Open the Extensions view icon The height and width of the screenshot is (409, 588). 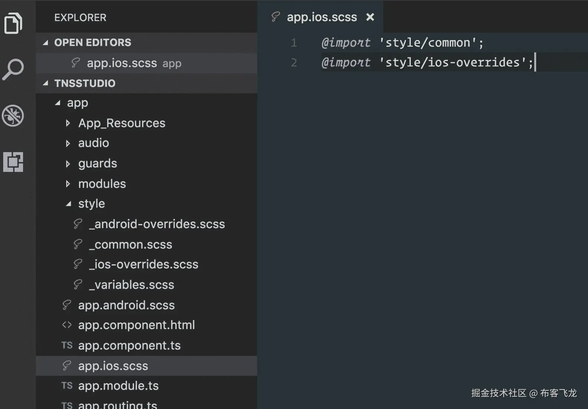pos(13,162)
